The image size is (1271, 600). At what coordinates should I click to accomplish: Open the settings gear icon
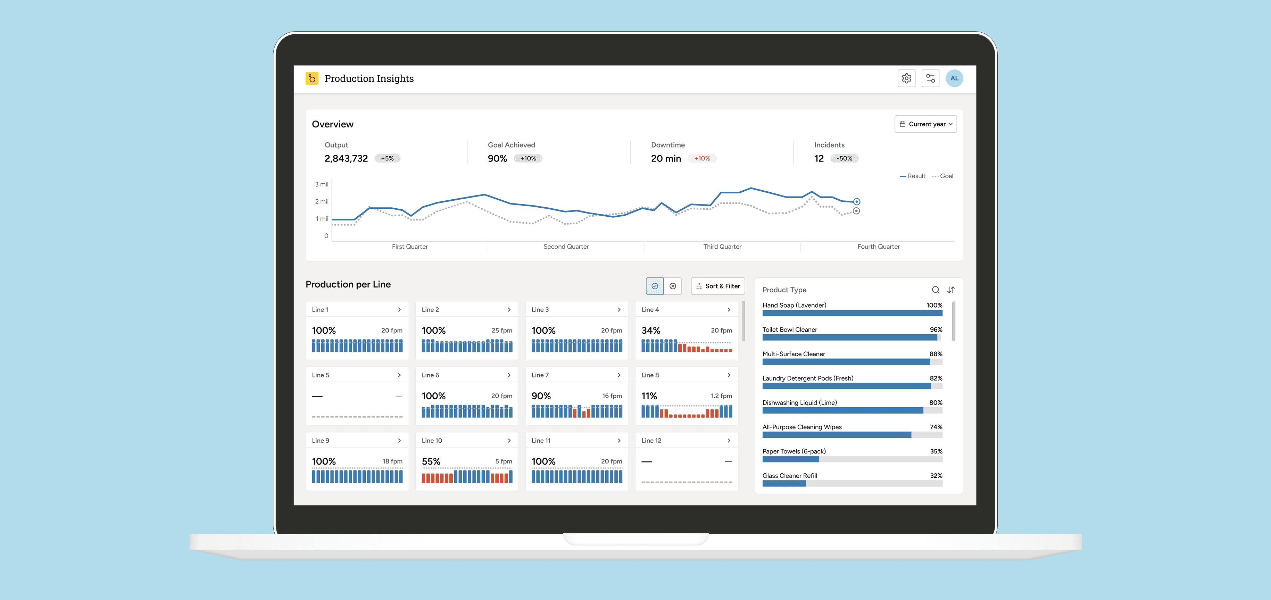point(906,78)
